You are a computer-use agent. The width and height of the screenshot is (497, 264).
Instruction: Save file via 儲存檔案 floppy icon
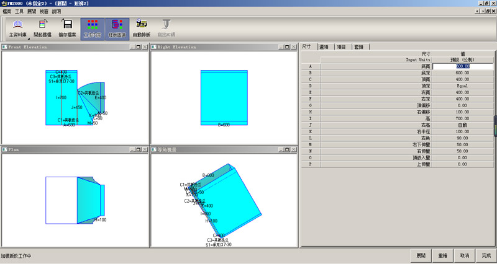(67, 29)
